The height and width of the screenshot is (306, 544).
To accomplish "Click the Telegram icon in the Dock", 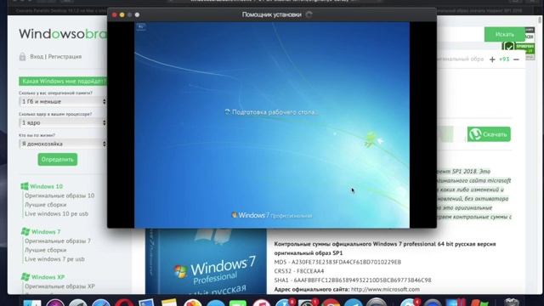I will pos(354,303).
